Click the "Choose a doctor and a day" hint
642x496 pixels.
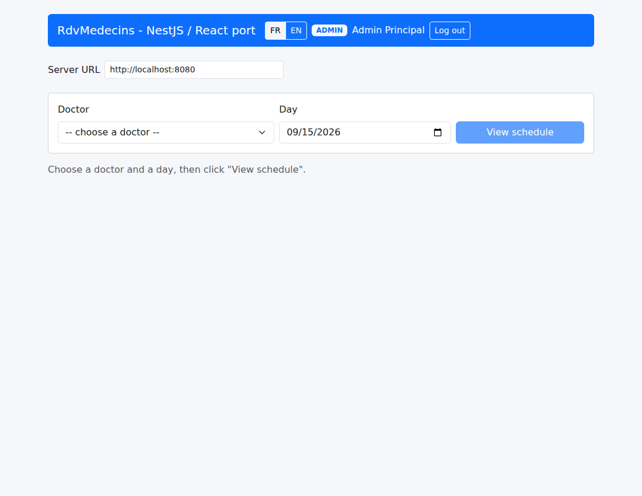click(x=177, y=169)
